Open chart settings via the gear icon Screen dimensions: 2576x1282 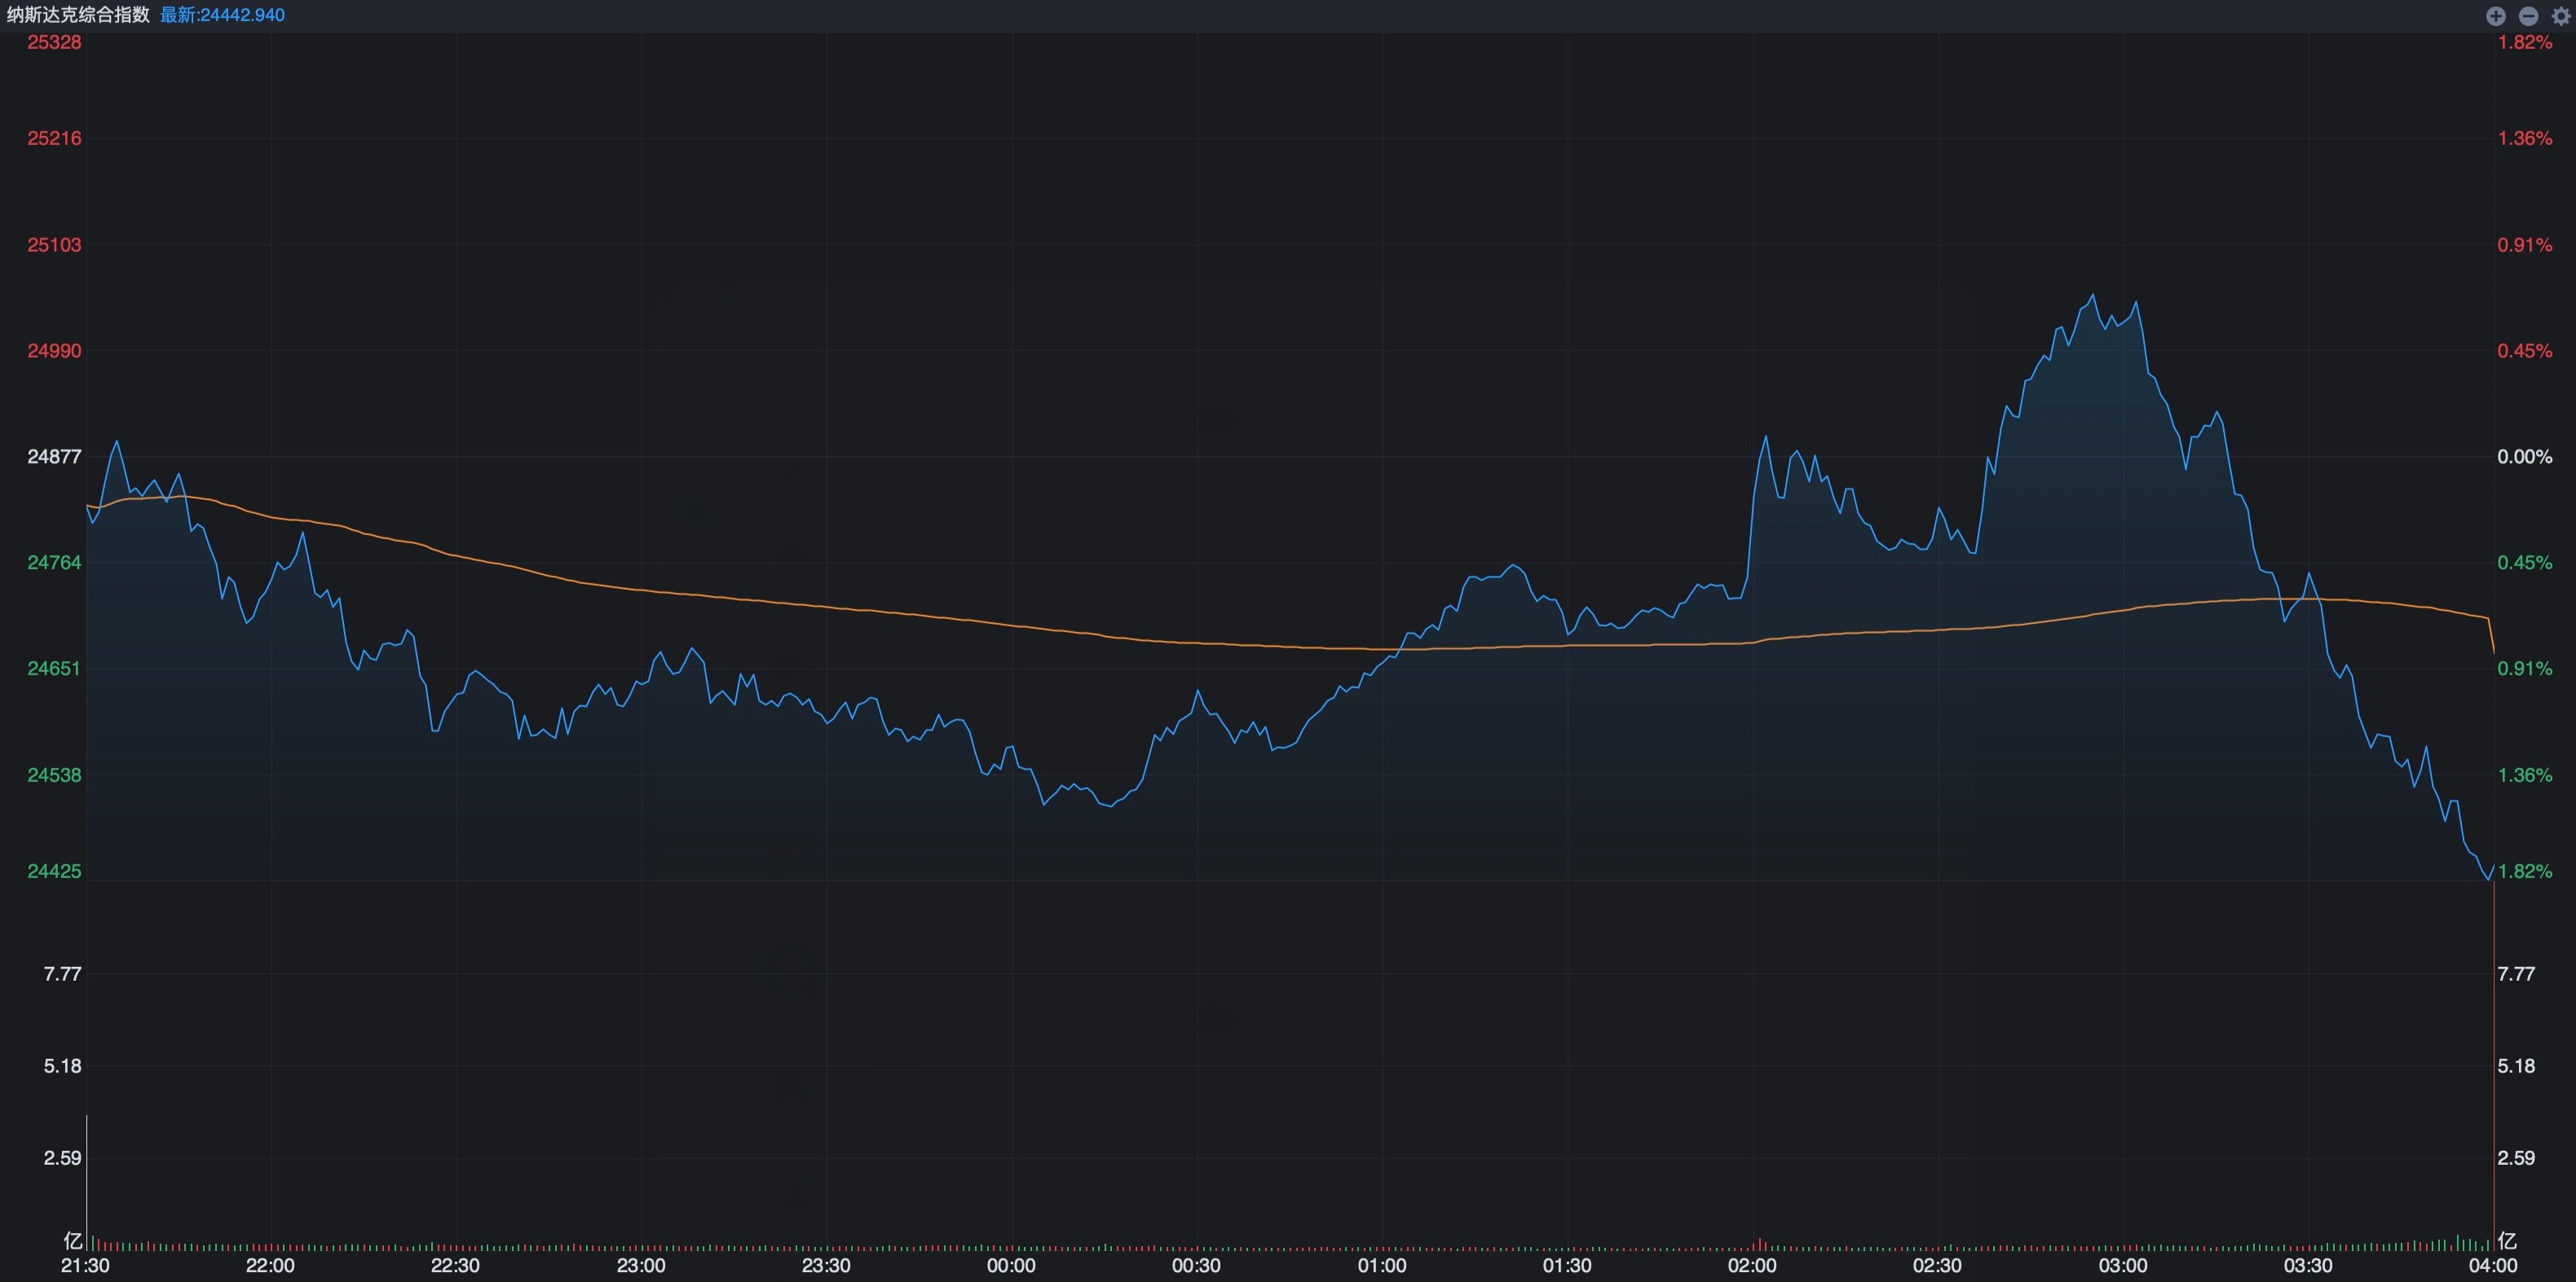tap(2561, 15)
